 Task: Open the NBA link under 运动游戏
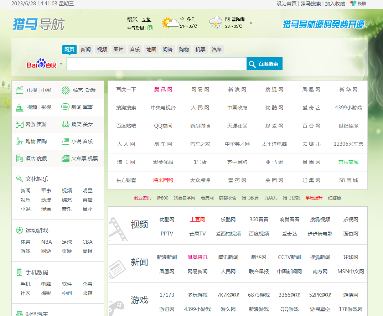click(46, 242)
